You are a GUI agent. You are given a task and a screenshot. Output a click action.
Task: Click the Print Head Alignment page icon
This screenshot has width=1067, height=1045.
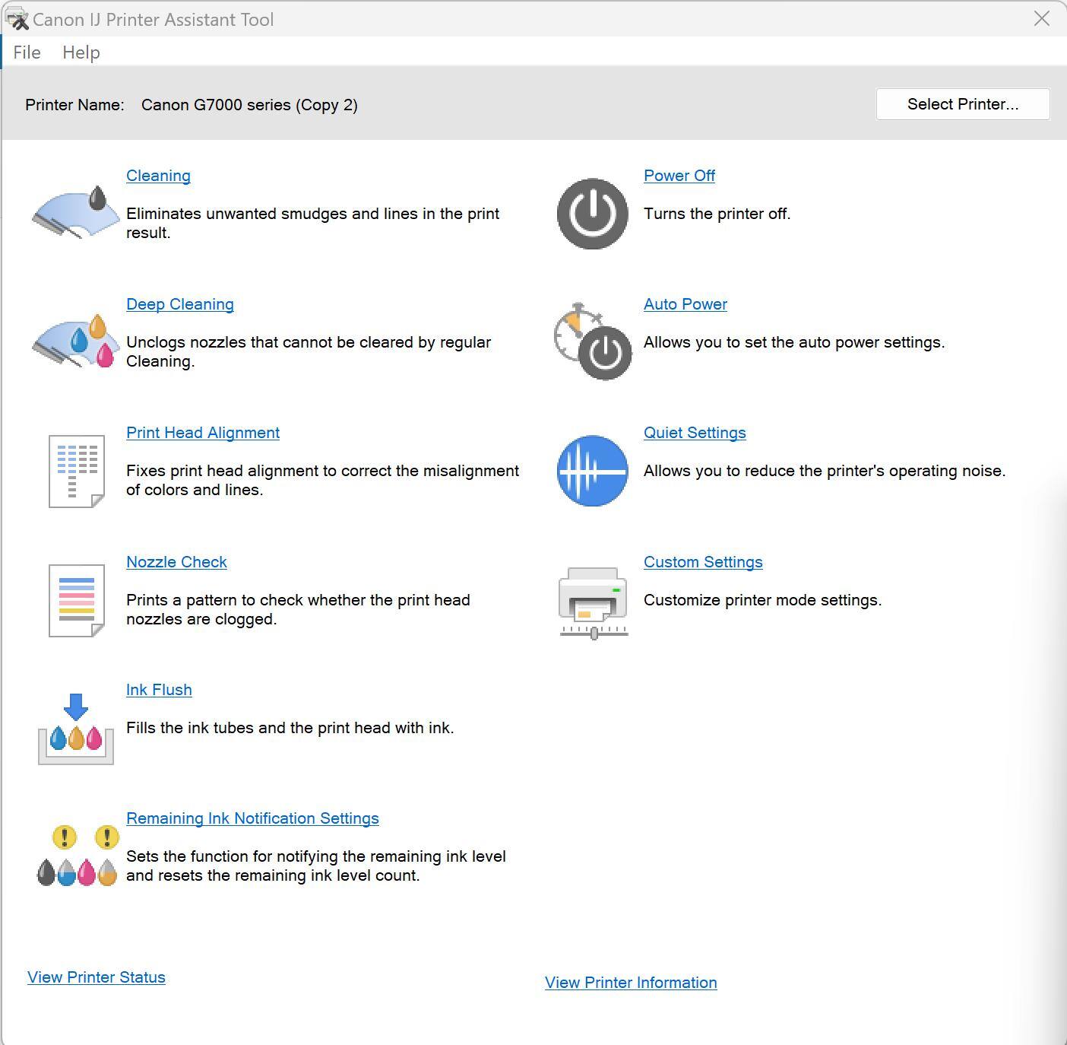76,471
